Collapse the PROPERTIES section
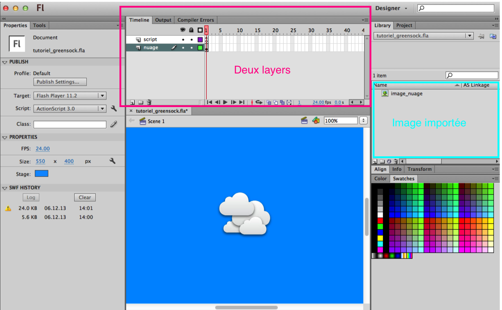This screenshot has height=310, width=502. [x=5, y=137]
